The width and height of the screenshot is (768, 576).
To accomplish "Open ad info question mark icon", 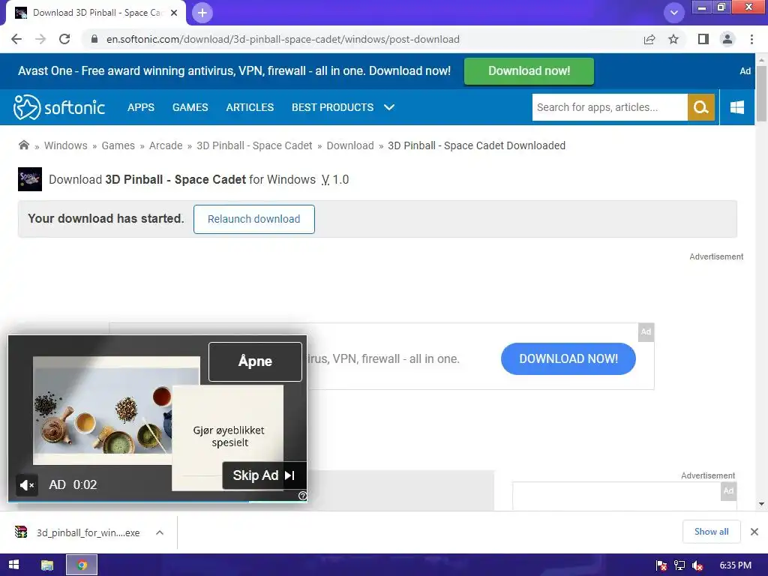I will pyautogui.click(x=303, y=496).
